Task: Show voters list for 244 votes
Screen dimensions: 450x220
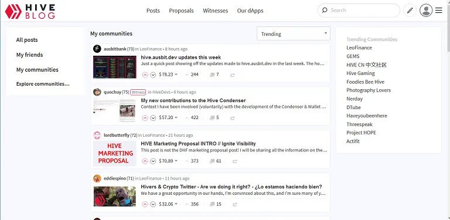Action: click(x=195, y=75)
